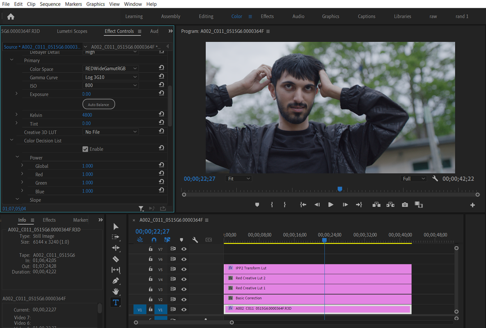Go to the Home screen icon
486x328 pixels.
pyautogui.click(x=11, y=17)
